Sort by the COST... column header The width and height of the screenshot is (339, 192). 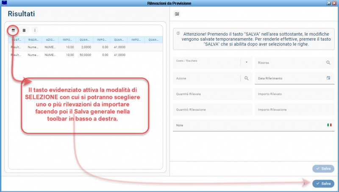pos(17,40)
